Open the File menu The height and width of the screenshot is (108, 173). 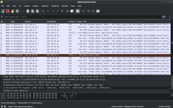click(x=2, y=6)
